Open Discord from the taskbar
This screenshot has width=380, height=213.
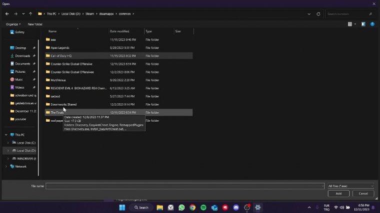click(236, 207)
